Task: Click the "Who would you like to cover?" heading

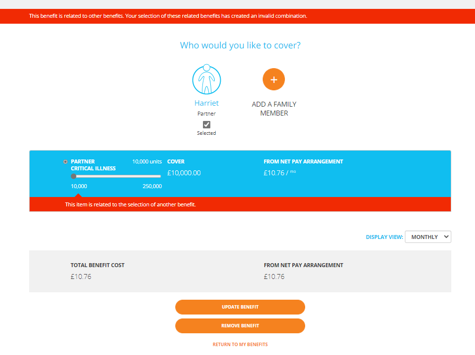Action: (x=240, y=45)
